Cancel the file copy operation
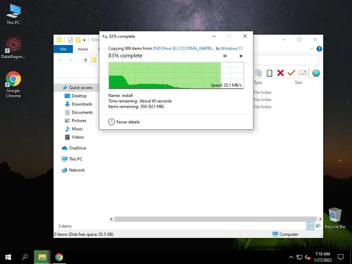Image resolution: width=352 pixels, height=264 pixels. (241, 56)
